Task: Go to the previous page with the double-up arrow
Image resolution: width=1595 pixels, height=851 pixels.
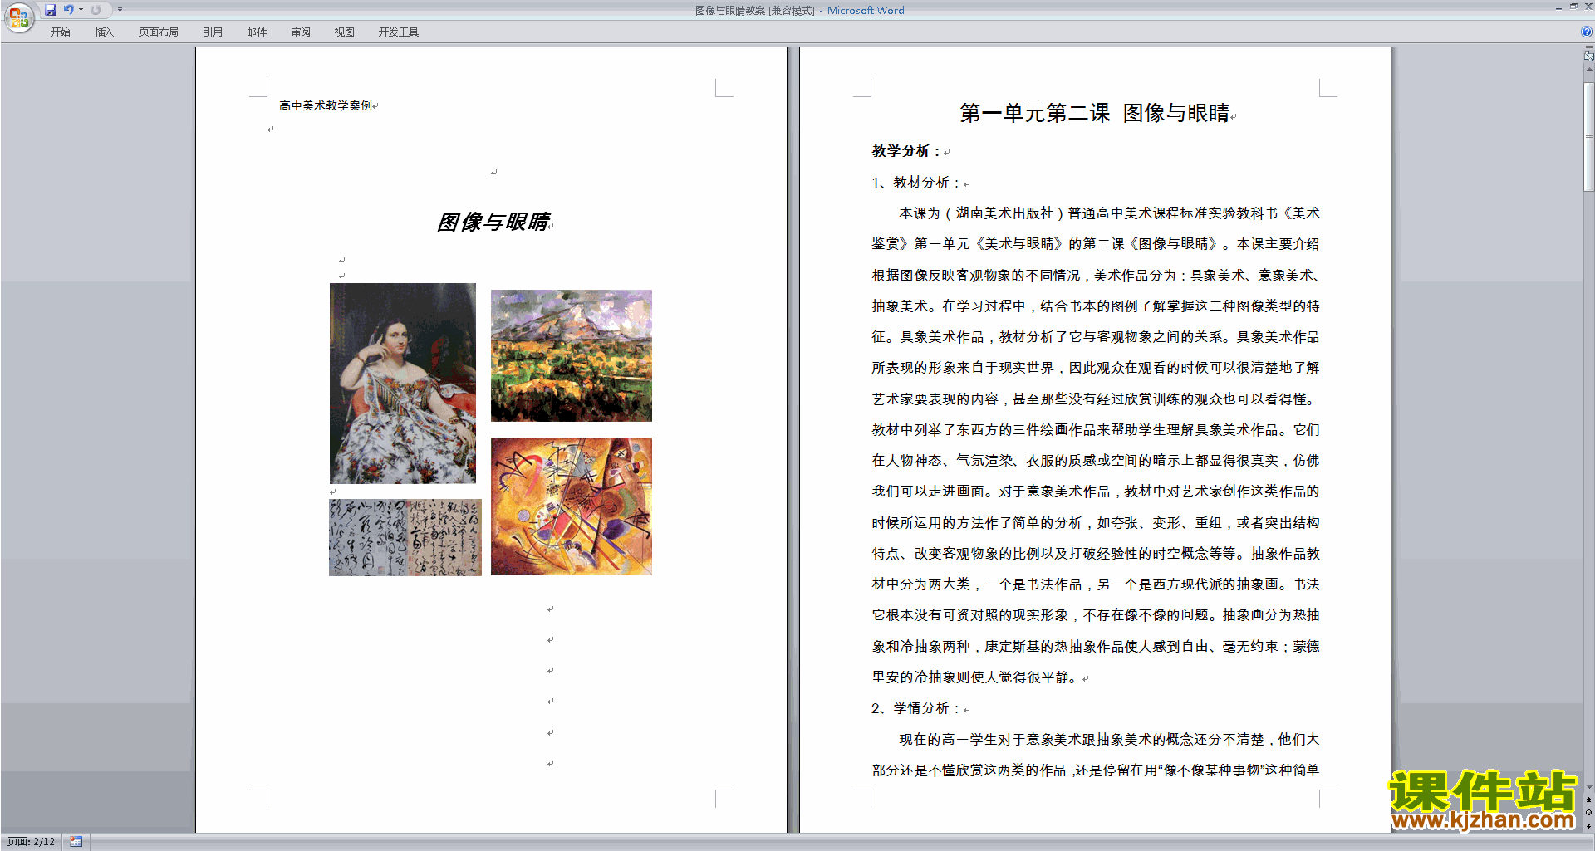Action: pyautogui.click(x=1588, y=800)
